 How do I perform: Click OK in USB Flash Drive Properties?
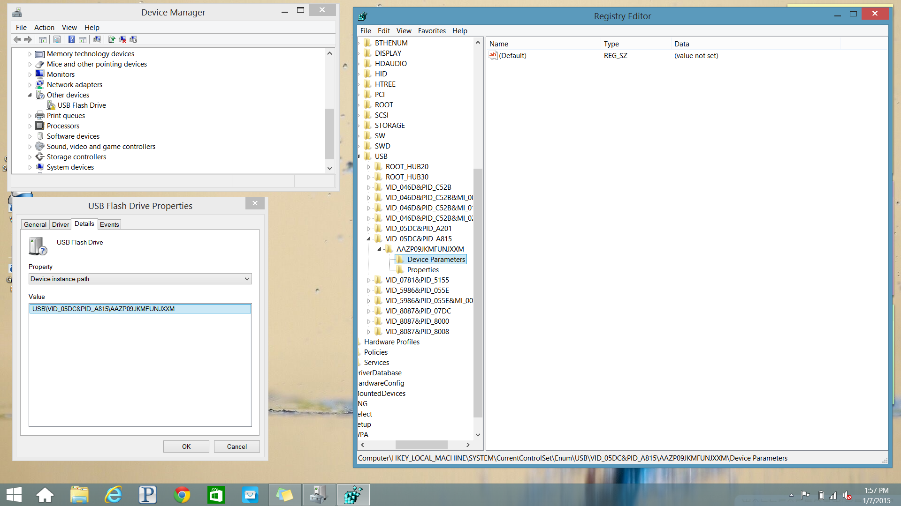coord(186,446)
